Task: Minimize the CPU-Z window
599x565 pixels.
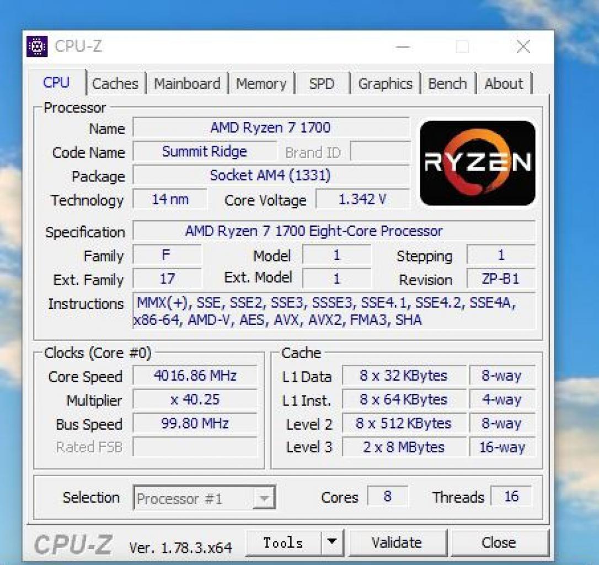Action: (403, 47)
